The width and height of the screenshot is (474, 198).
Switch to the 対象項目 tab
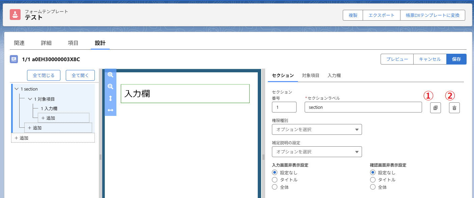pyautogui.click(x=310, y=75)
